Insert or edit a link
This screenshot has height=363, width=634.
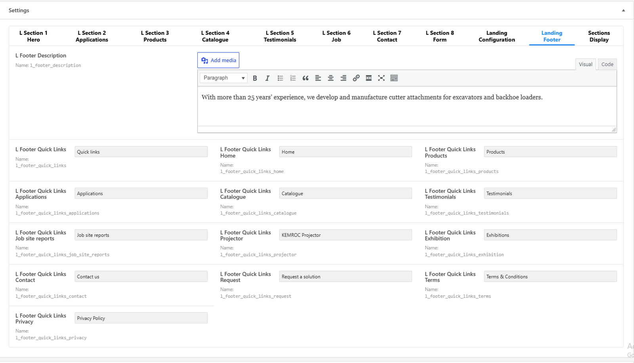[356, 78]
